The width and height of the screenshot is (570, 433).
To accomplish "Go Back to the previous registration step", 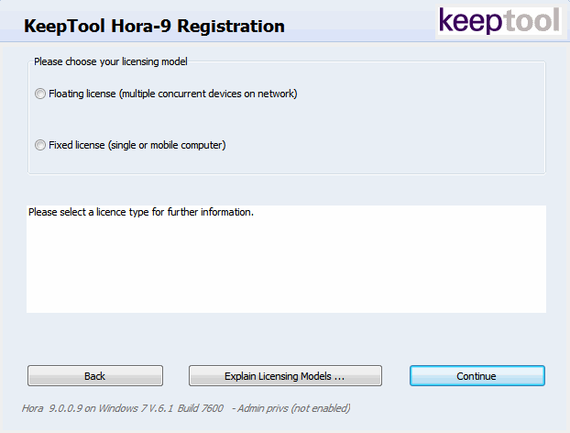I will 95,376.
